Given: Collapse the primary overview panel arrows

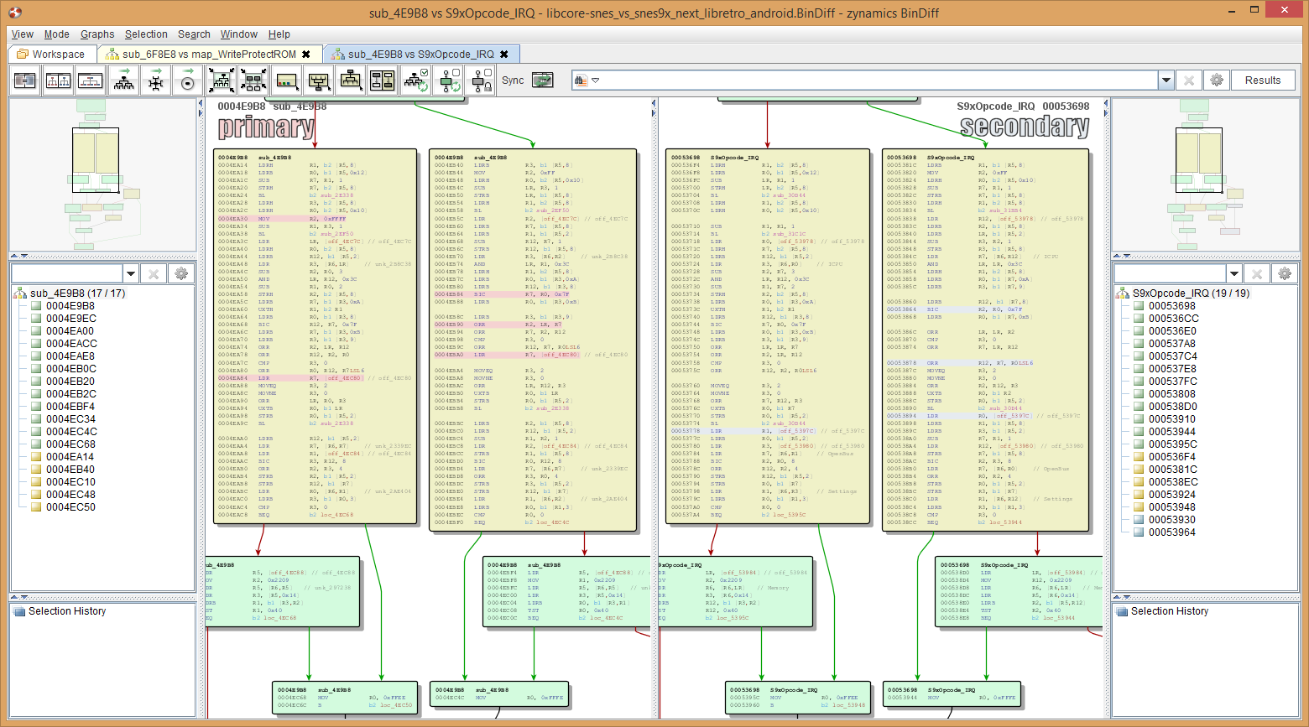Looking at the screenshot, I should click(x=18, y=257).
